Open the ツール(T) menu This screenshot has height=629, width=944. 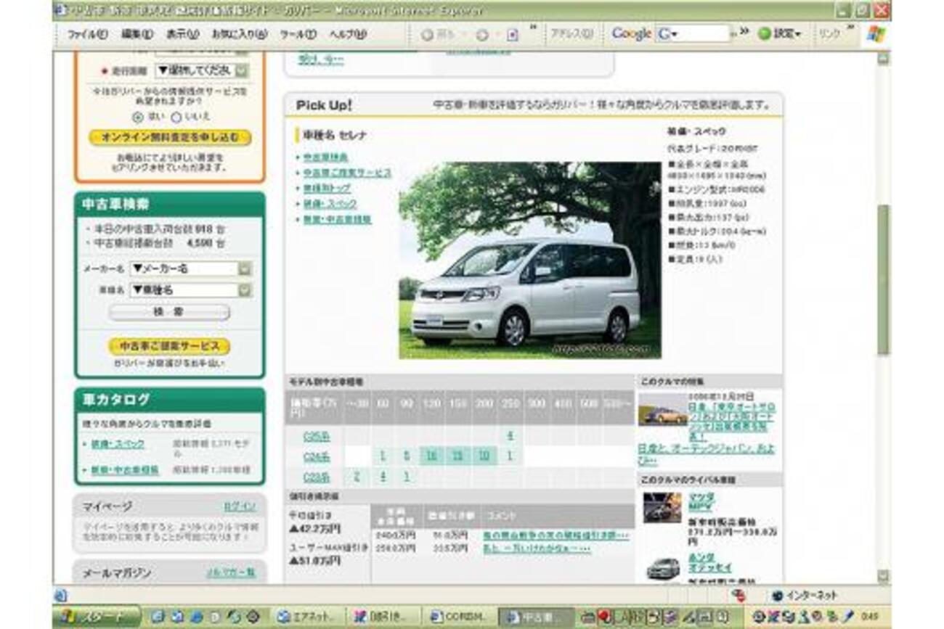click(x=298, y=34)
